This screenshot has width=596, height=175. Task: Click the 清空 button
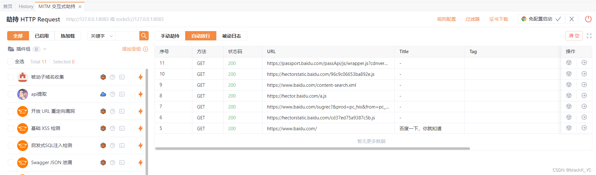point(574,36)
